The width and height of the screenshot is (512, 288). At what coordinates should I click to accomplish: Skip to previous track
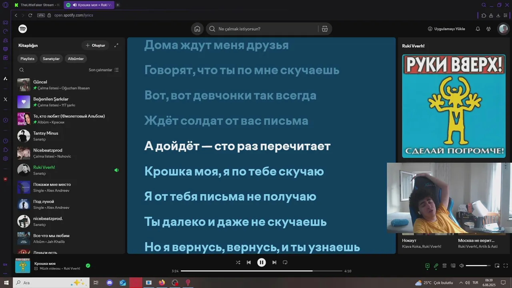pyautogui.click(x=249, y=262)
